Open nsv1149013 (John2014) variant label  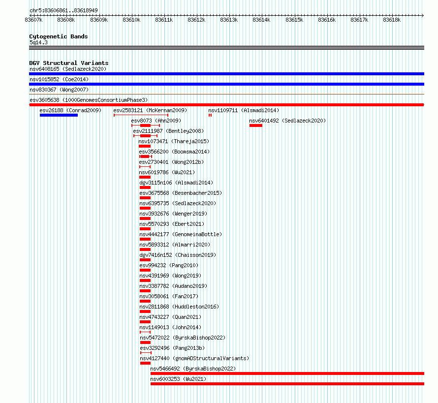click(170, 327)
